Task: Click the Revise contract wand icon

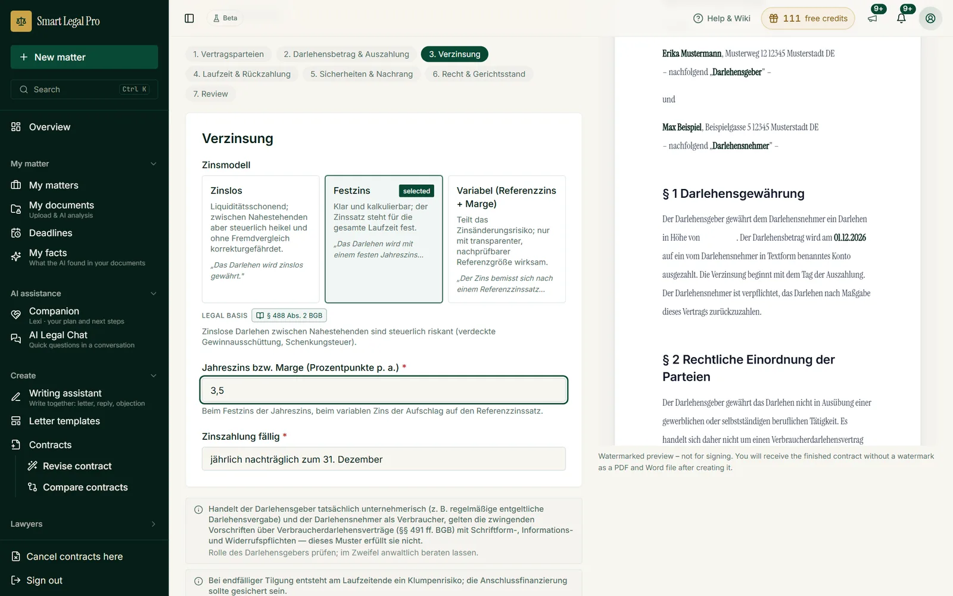Action: (x=33, y=466)
